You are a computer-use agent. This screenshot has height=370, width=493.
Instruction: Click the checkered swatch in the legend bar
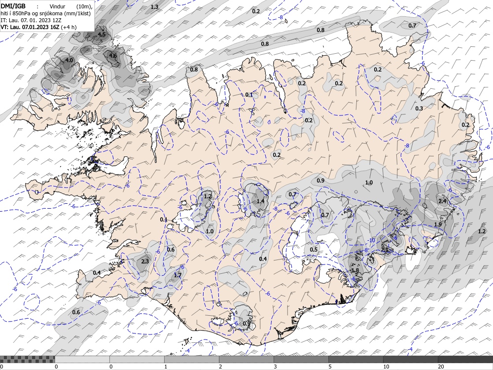[27, 359]
